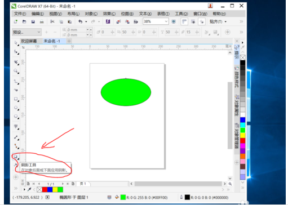Click the plus button to add new document tab

coord(69,41)
